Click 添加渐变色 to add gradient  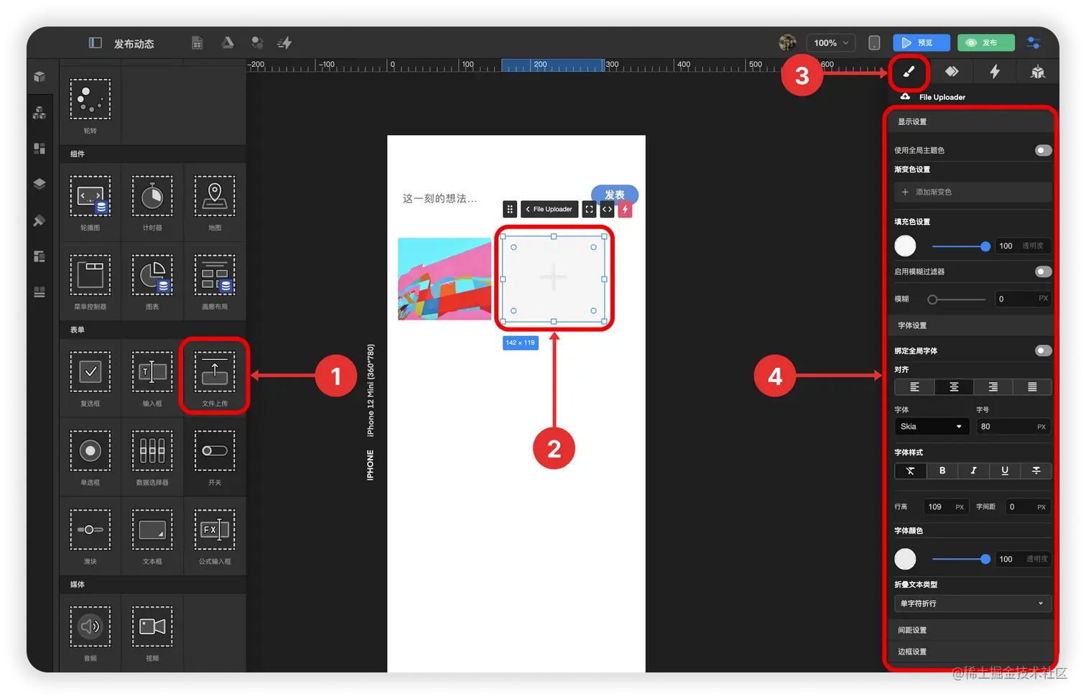(973, 192)
